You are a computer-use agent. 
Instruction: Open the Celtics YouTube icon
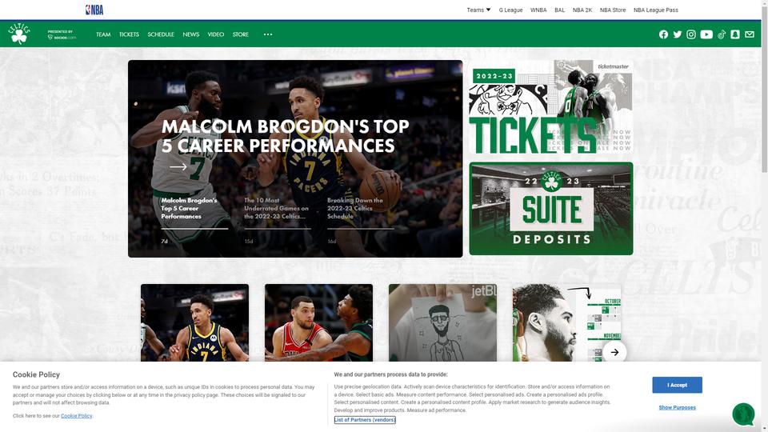coord(706,34)
